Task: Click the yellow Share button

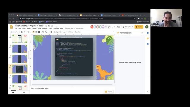Action: coord(139,27)
